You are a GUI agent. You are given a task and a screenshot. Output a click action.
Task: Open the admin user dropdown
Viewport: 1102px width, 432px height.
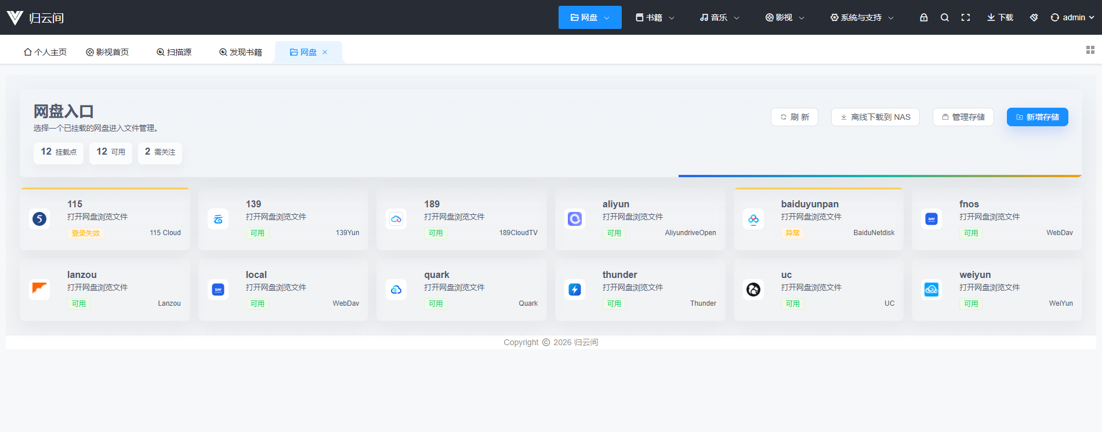pos(1072,17)
